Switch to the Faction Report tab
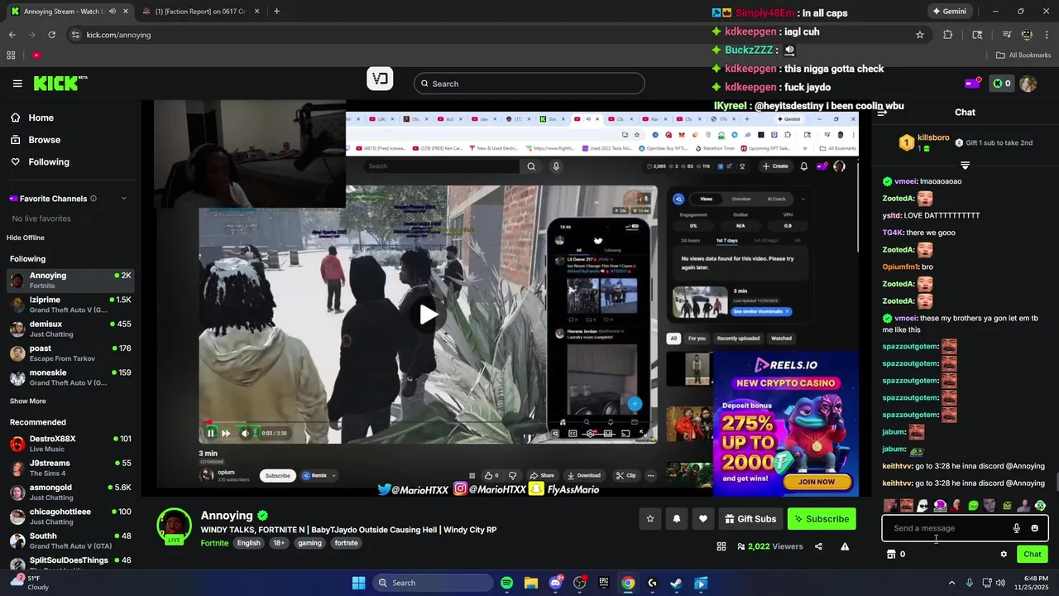This screenshot has height=596, width=1059. coord(200,12)
